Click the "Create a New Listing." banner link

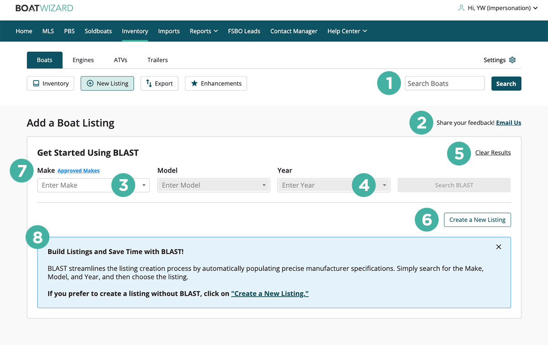(270, 294)
